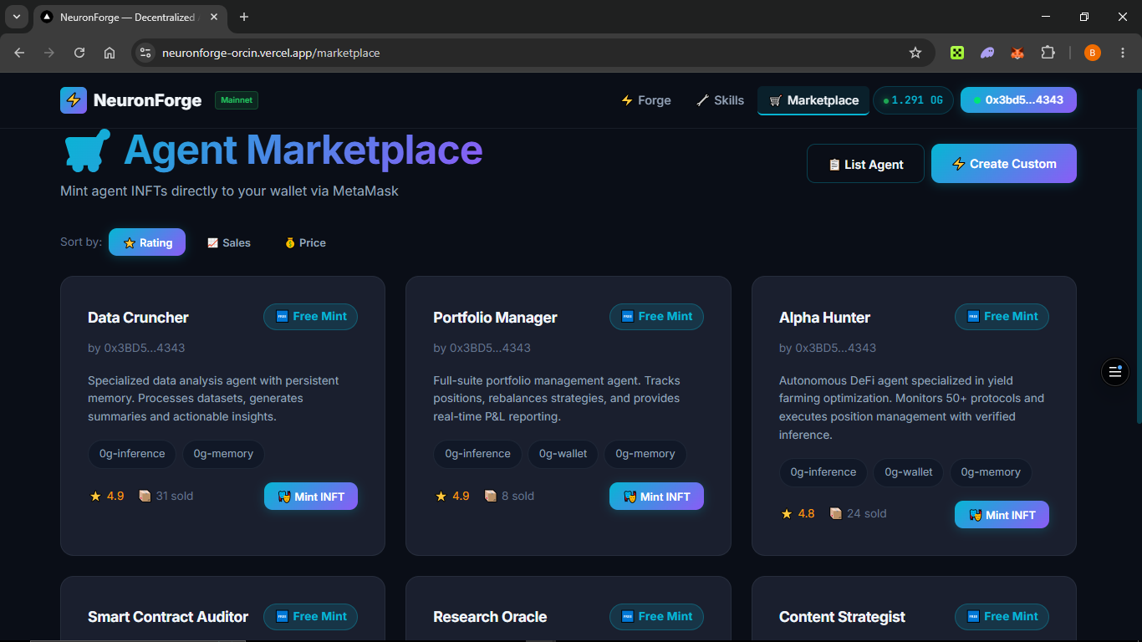Click Free Mint badge on Smart Contract Auditor

[310, 617]
